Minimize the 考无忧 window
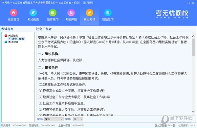Screen dimensions: 197x128 point(185,3)
